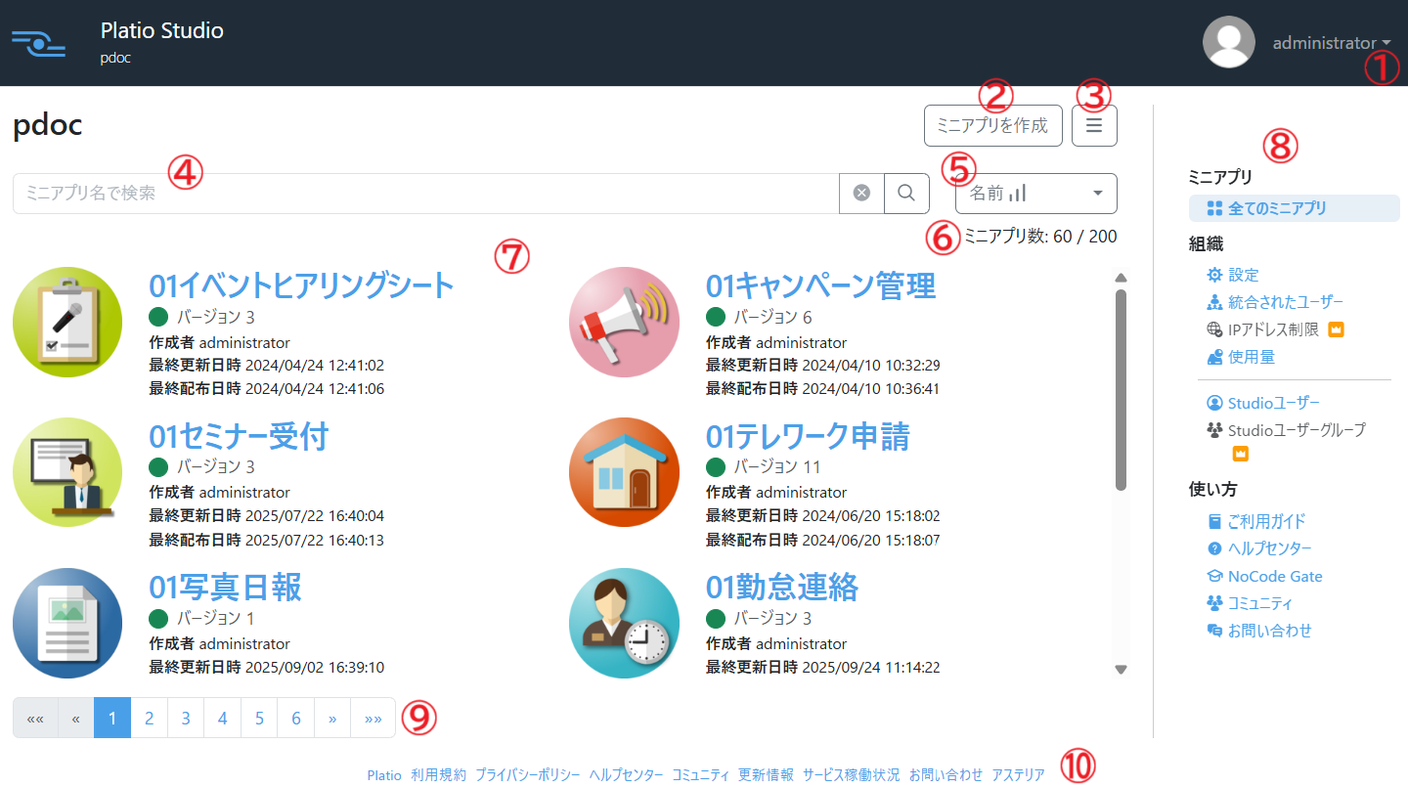Click the ミニアプリを作成 button

[992, 126]
